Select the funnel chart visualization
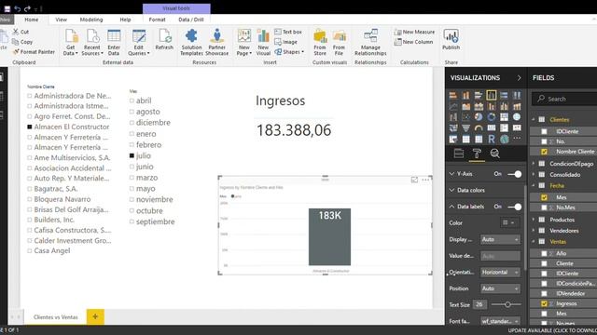The height and width of the screenshot is (335, 597). coord(466,128)
